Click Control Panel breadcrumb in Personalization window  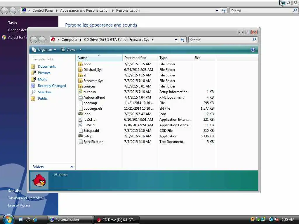click(x=43, y=10)
